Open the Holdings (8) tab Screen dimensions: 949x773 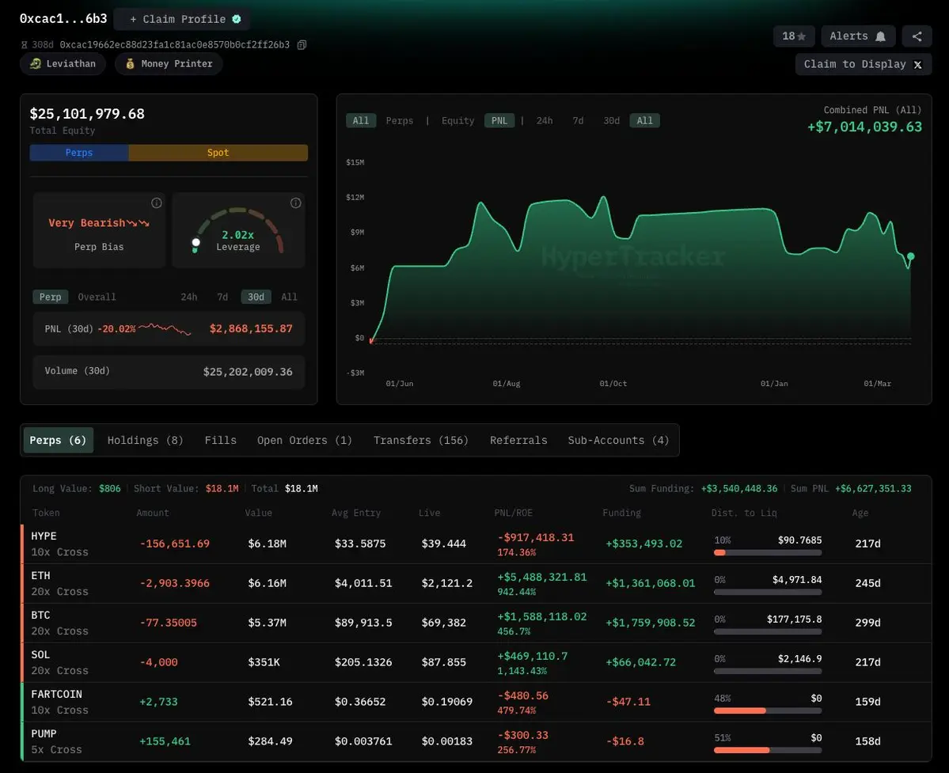pos(145,441)
